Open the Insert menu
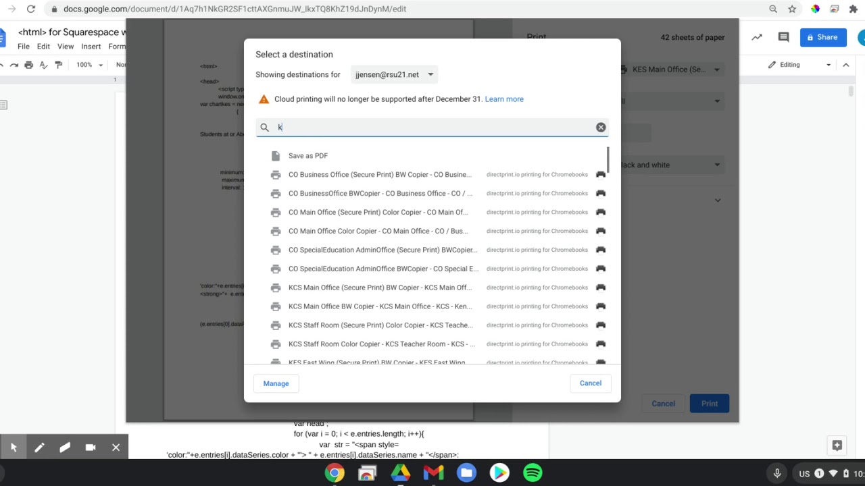865x486 pixels. pos(91,47)
